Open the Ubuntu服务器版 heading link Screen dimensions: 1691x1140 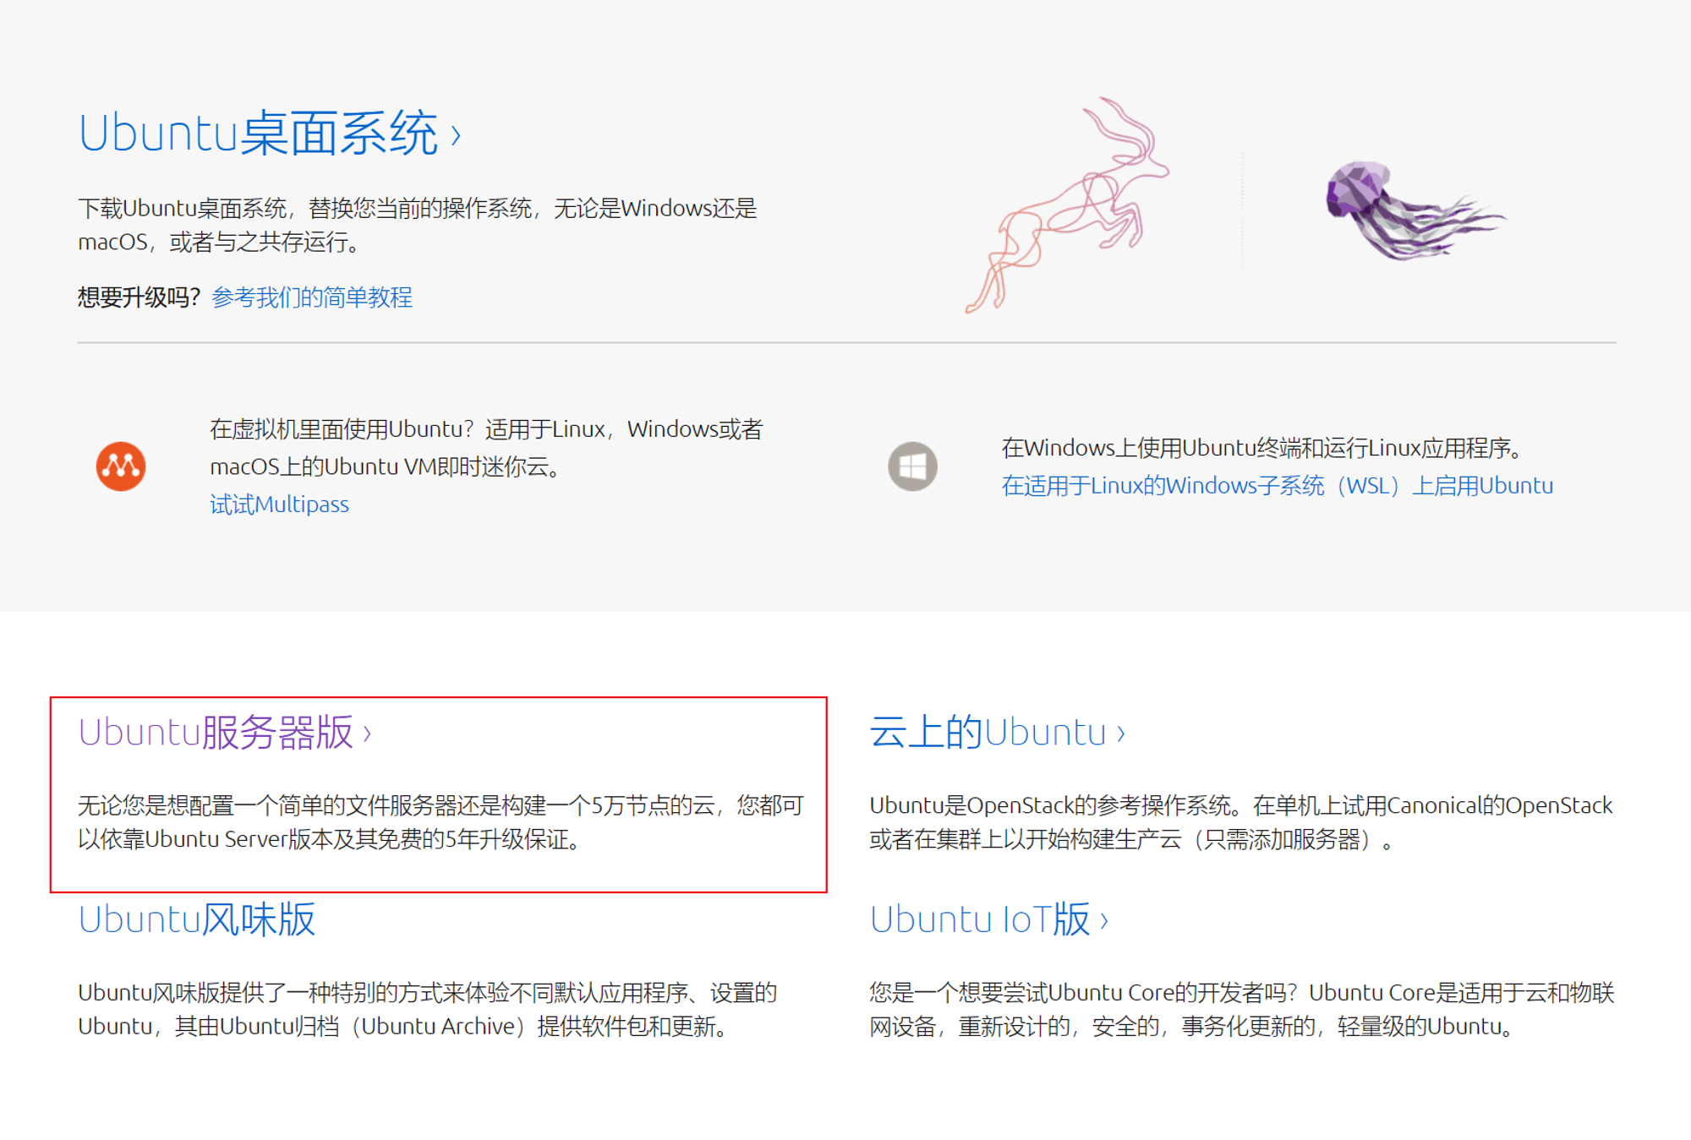point(225,732)
